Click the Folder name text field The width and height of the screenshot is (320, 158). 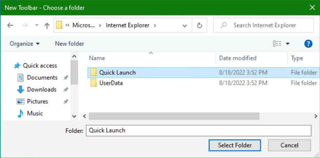[x=199, y=131]
